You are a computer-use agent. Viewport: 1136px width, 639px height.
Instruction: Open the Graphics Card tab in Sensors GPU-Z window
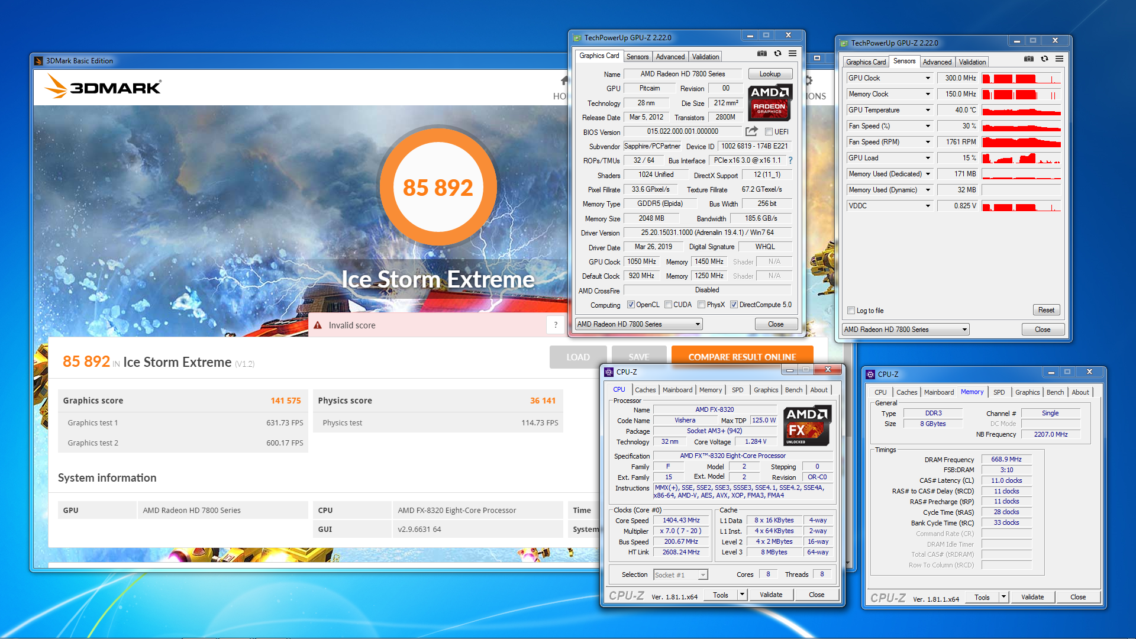[866, 62]
